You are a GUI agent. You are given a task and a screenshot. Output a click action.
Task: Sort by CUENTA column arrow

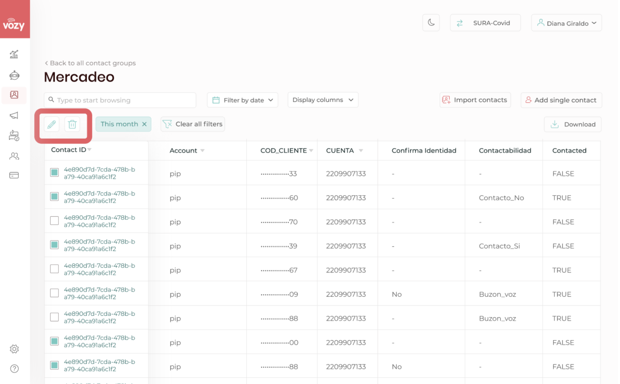coord(361,150)
